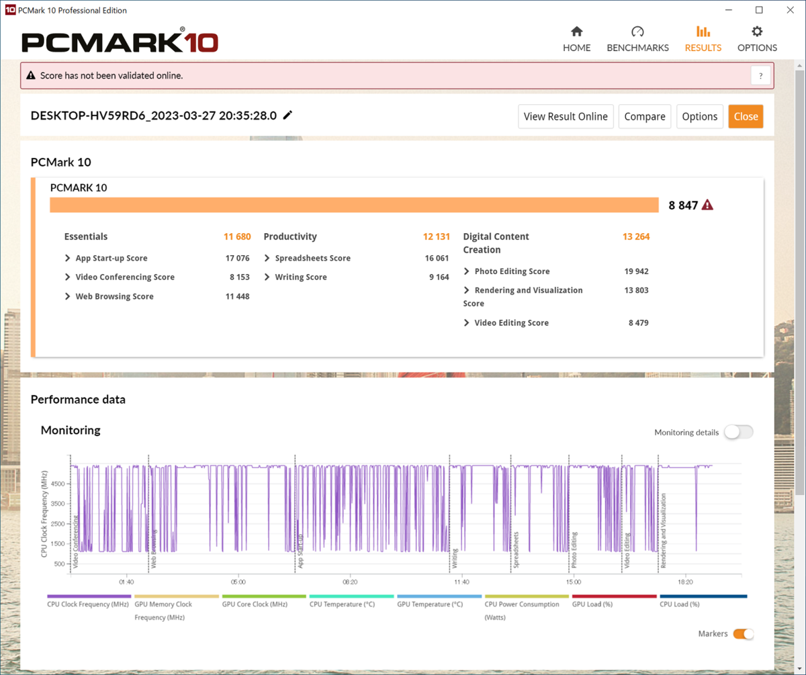Click the question mark help button in banner
The image size is (806, 675).
(x=760, y=76)
